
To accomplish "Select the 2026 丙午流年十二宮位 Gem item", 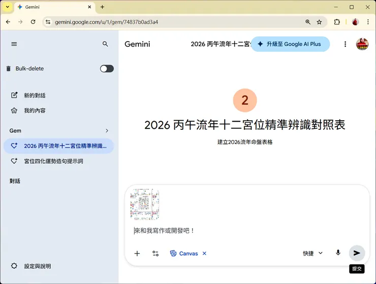I will pos(59,146).
